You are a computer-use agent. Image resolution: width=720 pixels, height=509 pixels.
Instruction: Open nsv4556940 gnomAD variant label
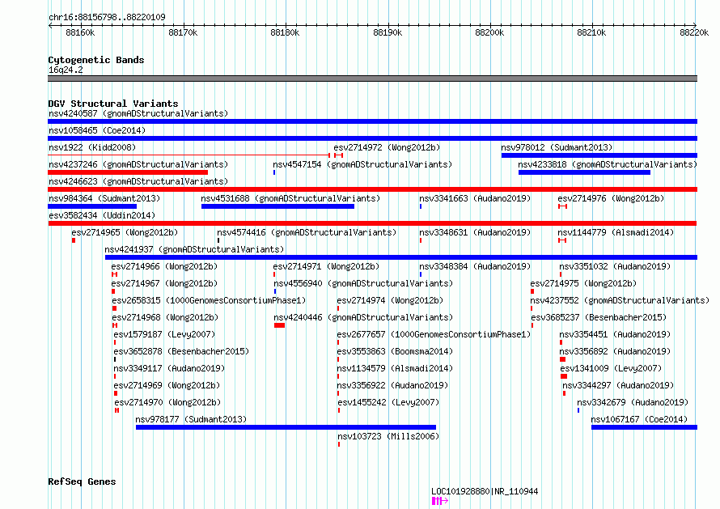[x=363, y=283]
